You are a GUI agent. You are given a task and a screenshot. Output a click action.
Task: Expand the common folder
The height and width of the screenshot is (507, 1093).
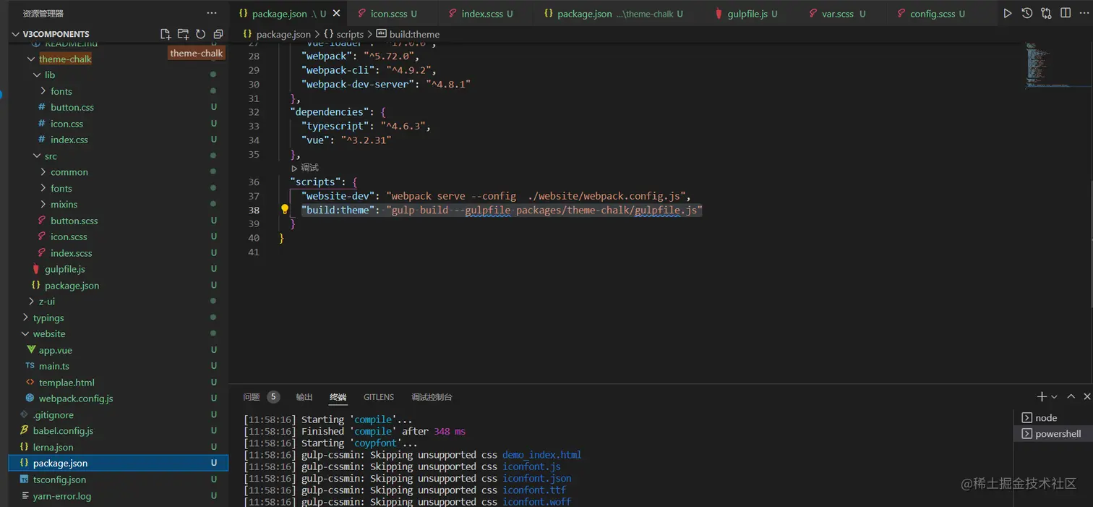(x=44, y=172)
